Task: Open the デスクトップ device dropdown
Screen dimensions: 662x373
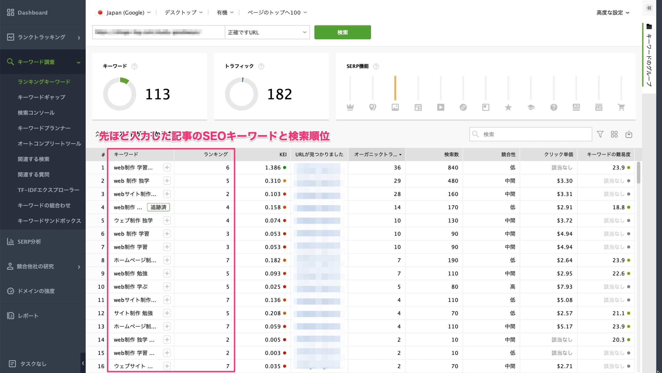Action: click(184, 12)
